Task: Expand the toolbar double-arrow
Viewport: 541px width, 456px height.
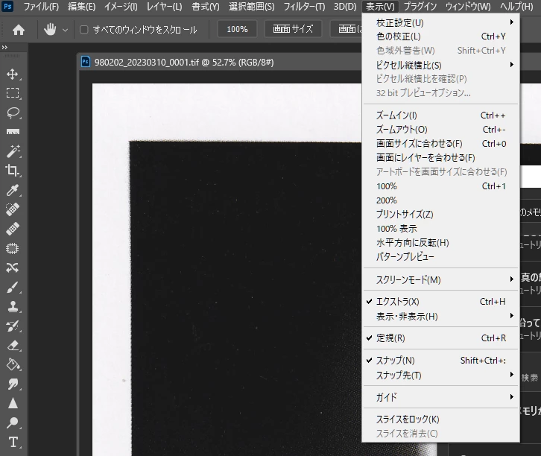Action: tap(4, 47)
